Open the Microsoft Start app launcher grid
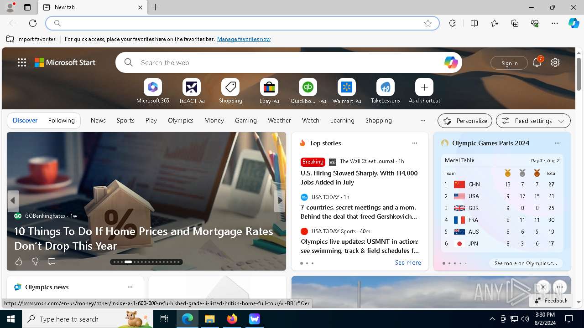584x328 pixels. click(x=22, y=62)
